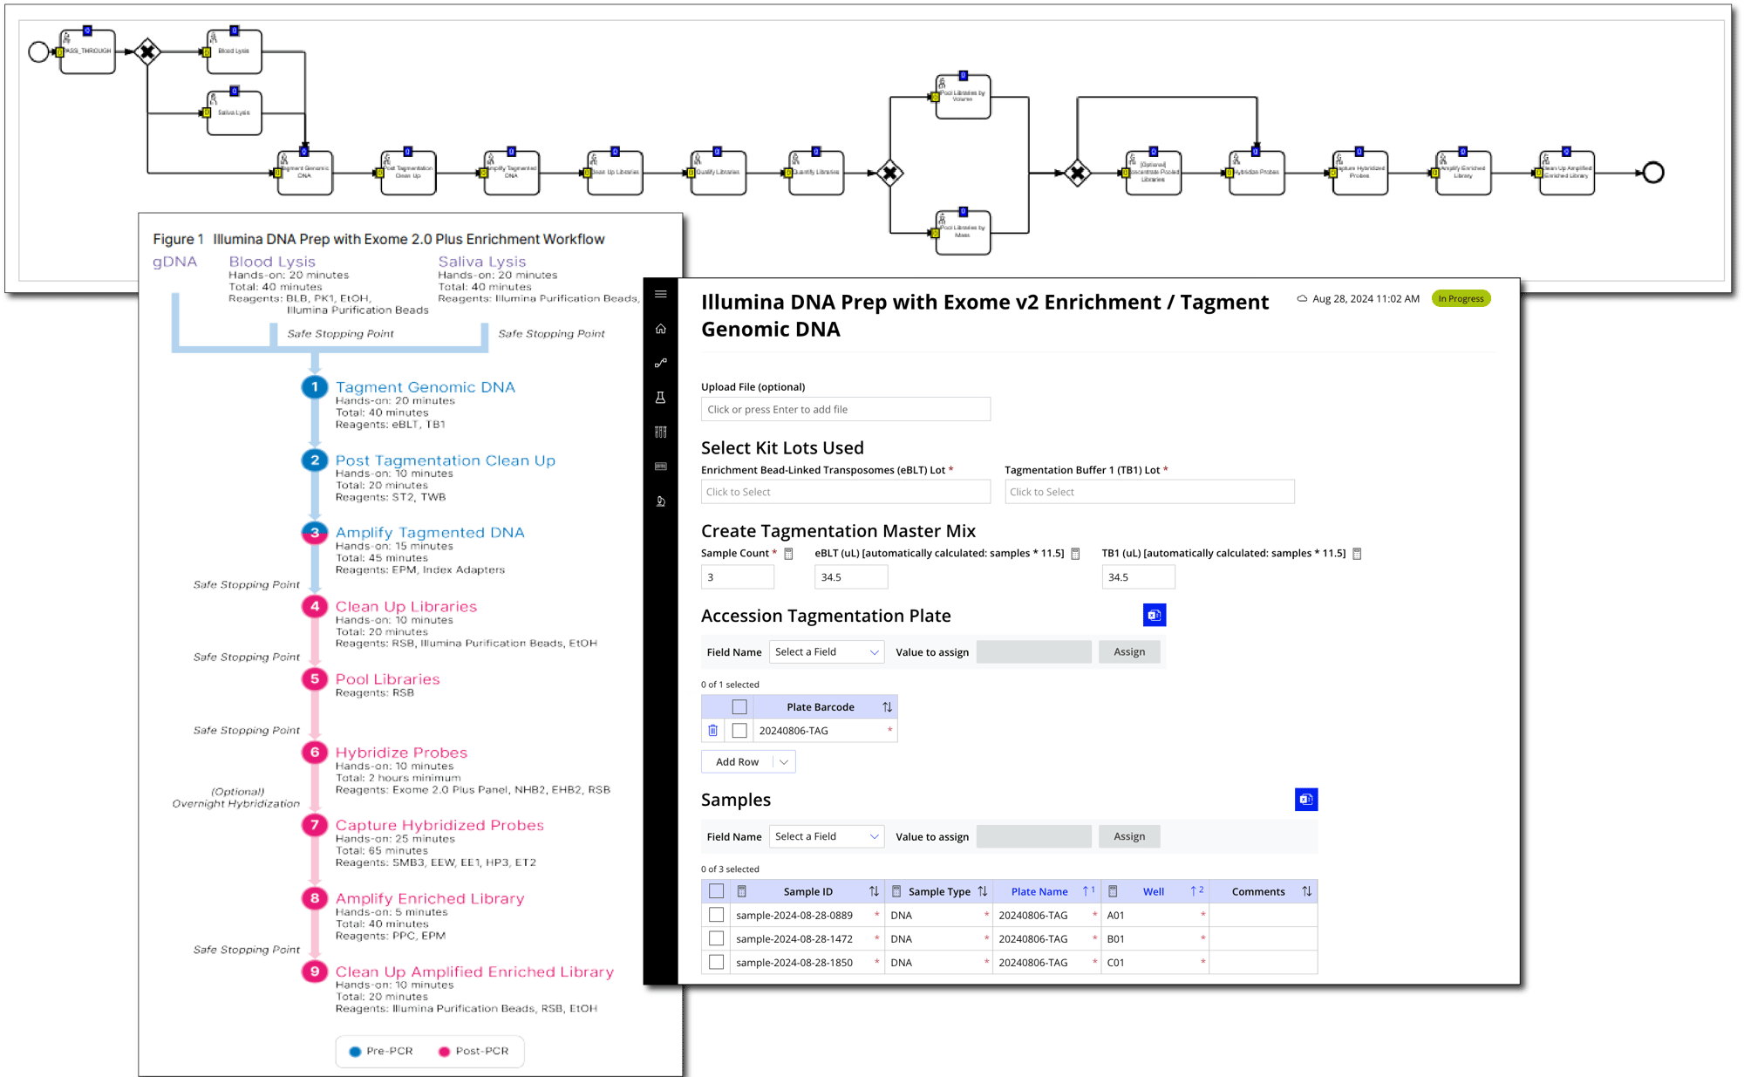Select the Saliva Lysis node in workflow diagram
Screen dimensions: 1744x1077
click(x=234, y=112)
